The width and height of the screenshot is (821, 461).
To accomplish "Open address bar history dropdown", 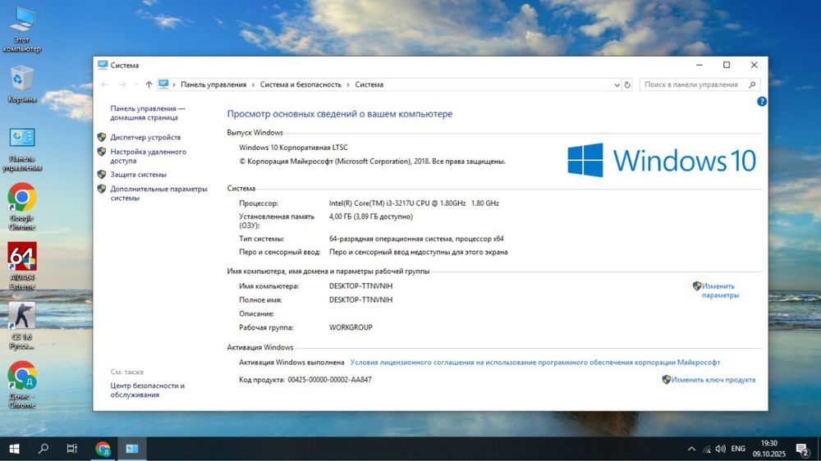I will 617,84.
